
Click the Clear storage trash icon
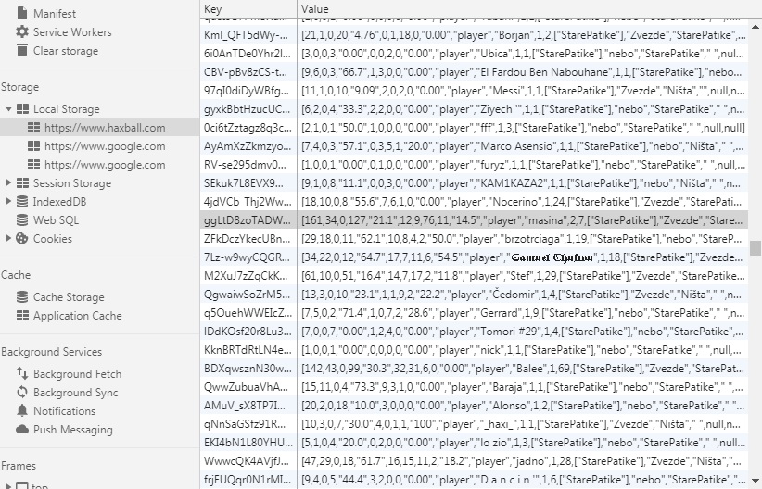(22, 51)
